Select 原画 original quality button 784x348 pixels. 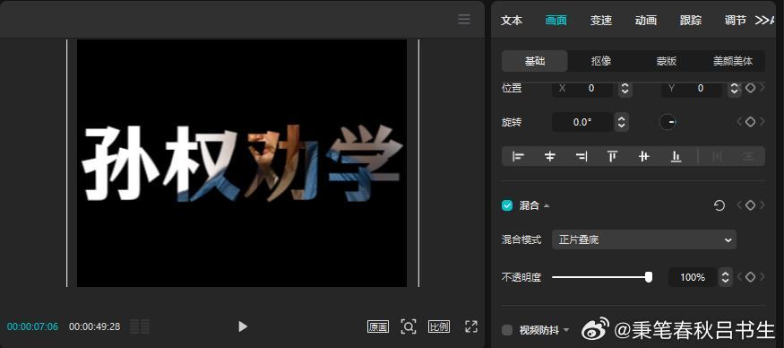378,327
